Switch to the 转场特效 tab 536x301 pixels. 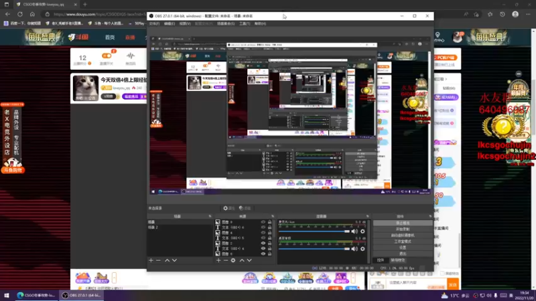click(398, 260)
